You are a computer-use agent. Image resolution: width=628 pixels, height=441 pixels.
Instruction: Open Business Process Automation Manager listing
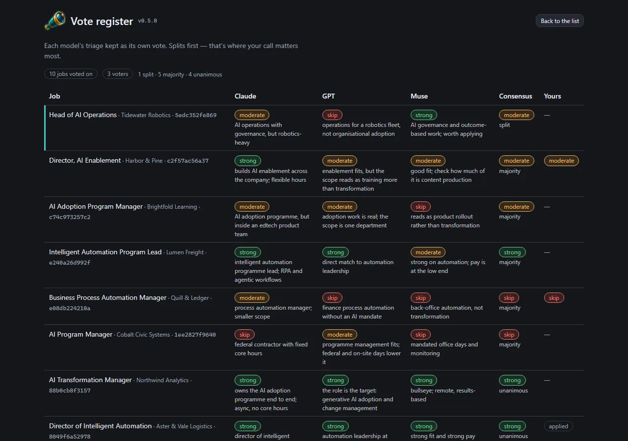click(x=108, y=297)
